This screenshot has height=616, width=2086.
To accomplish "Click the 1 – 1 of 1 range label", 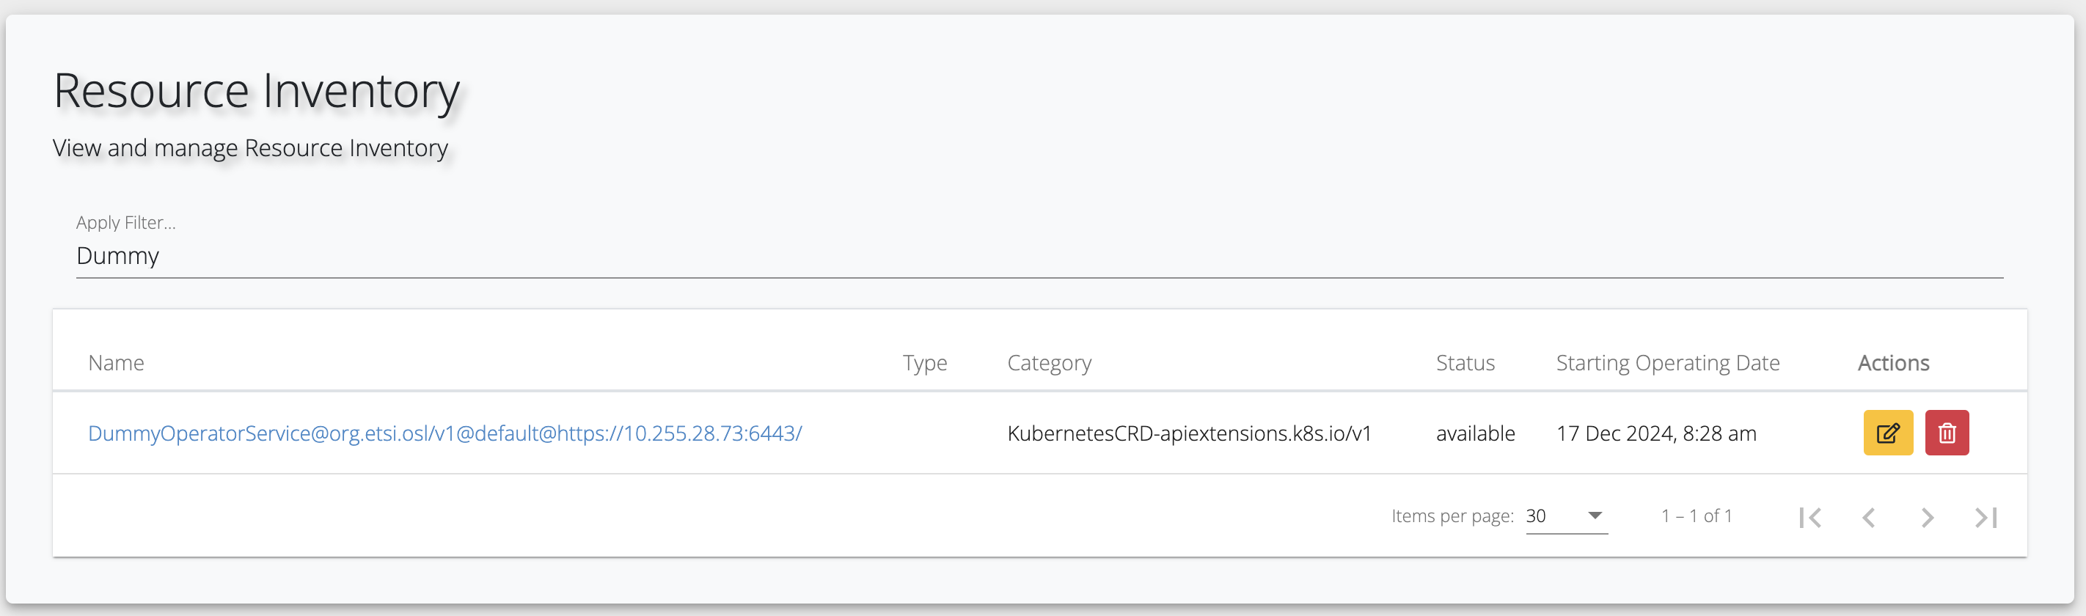I will pyautogui.click(x=1696, y=516).
